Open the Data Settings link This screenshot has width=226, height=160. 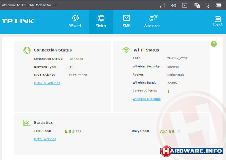click(45, 139)
